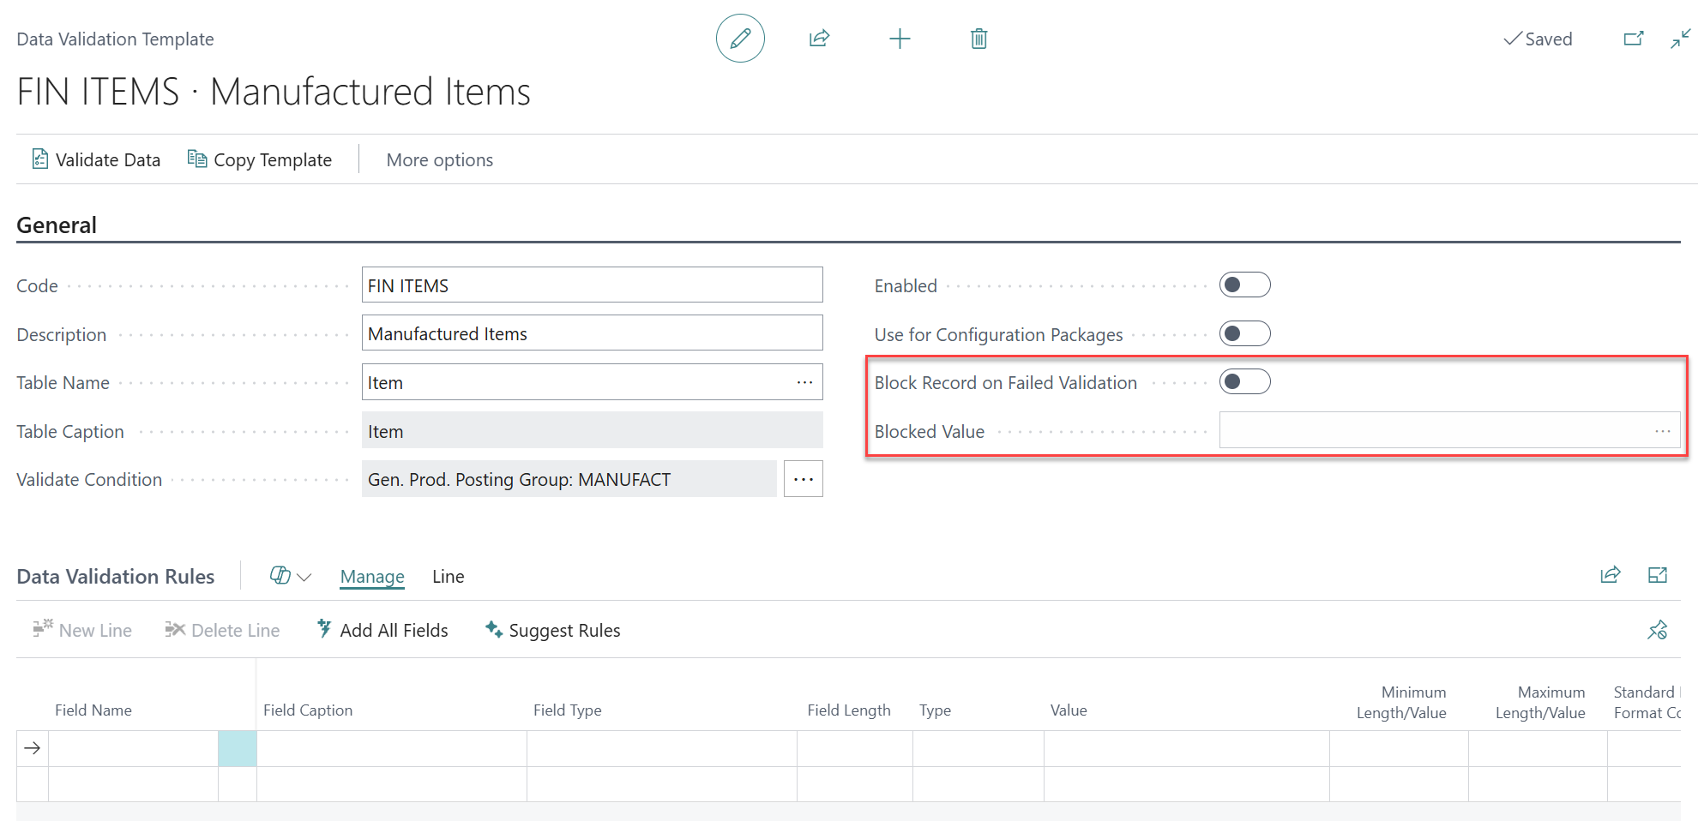Enable the template with the Enabled toggle

click(1244, 284)
